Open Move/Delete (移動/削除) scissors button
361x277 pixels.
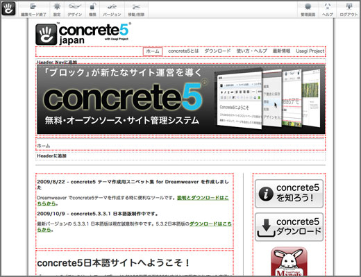click(136, 10)
